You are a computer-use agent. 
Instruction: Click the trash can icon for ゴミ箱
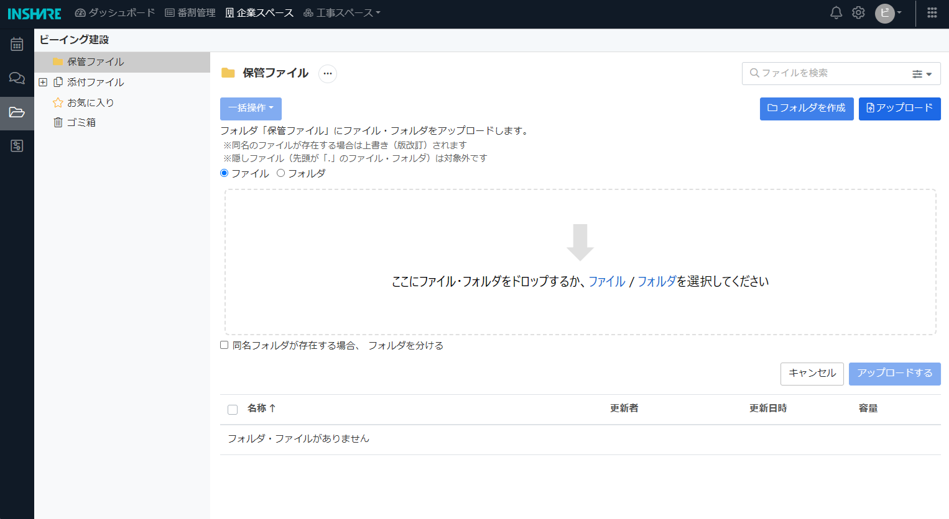click(x=58, y=122)
